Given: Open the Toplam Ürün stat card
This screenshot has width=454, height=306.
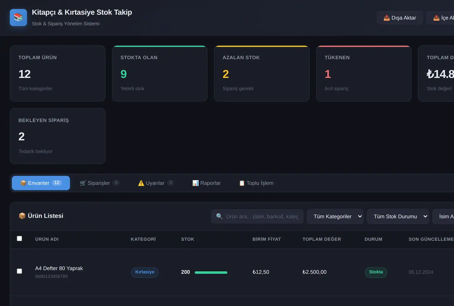Looking at the screenshot, I should tap(58, 74).
